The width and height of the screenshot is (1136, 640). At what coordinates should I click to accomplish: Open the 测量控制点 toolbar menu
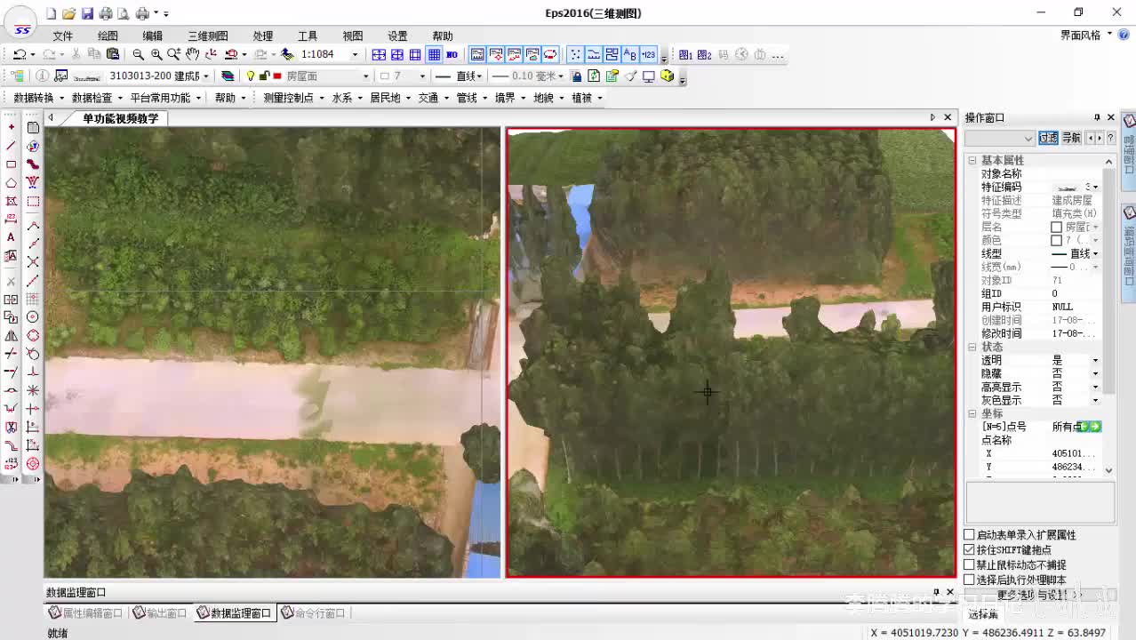pos(294,98)
